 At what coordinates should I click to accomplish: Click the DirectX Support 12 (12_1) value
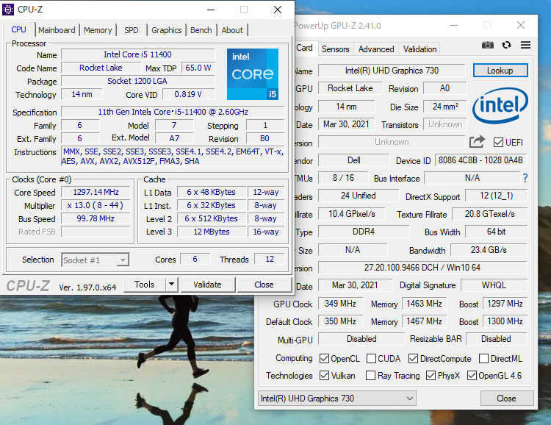pos(497,196)
